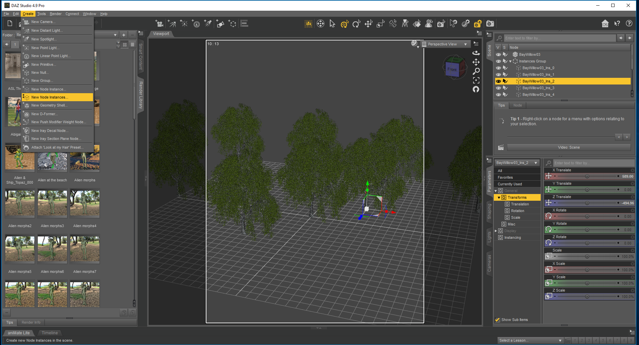Toggle visibility eye for BayWillow03_Ins_0
This screenshot has height=345, width=639.
498,68
